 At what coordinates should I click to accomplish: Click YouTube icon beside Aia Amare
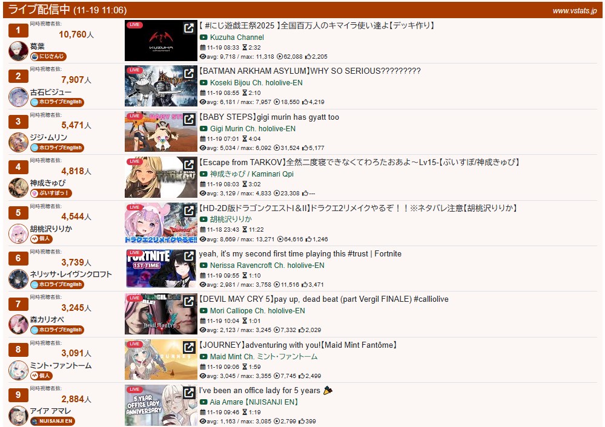(x=203, y=402)
